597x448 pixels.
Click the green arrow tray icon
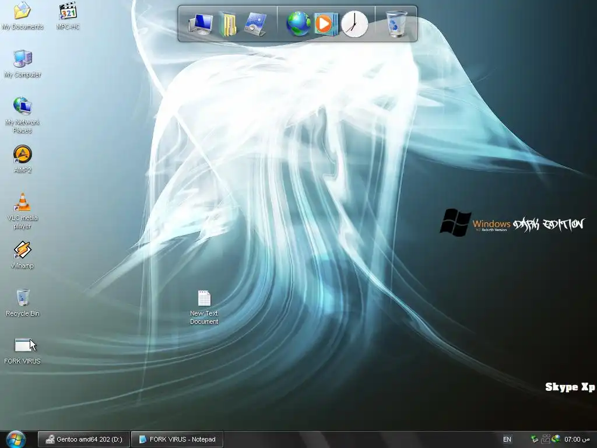click(x=535, y=439)
